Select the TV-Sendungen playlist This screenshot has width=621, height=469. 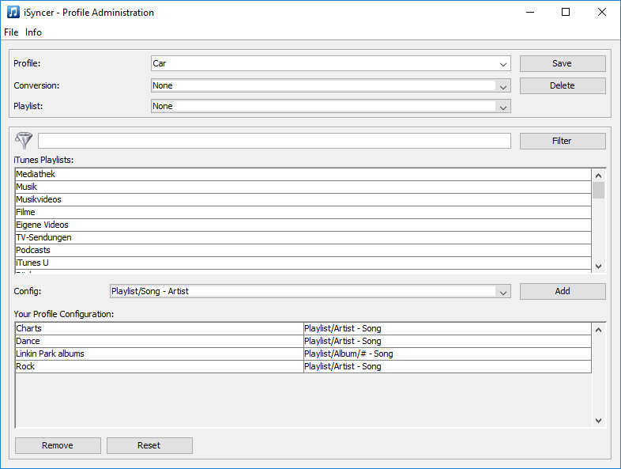point(303,238)
